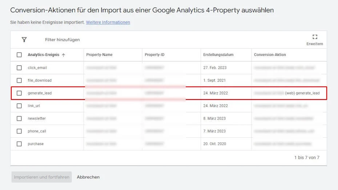Select the purchase row checkbox

point(19,144)
